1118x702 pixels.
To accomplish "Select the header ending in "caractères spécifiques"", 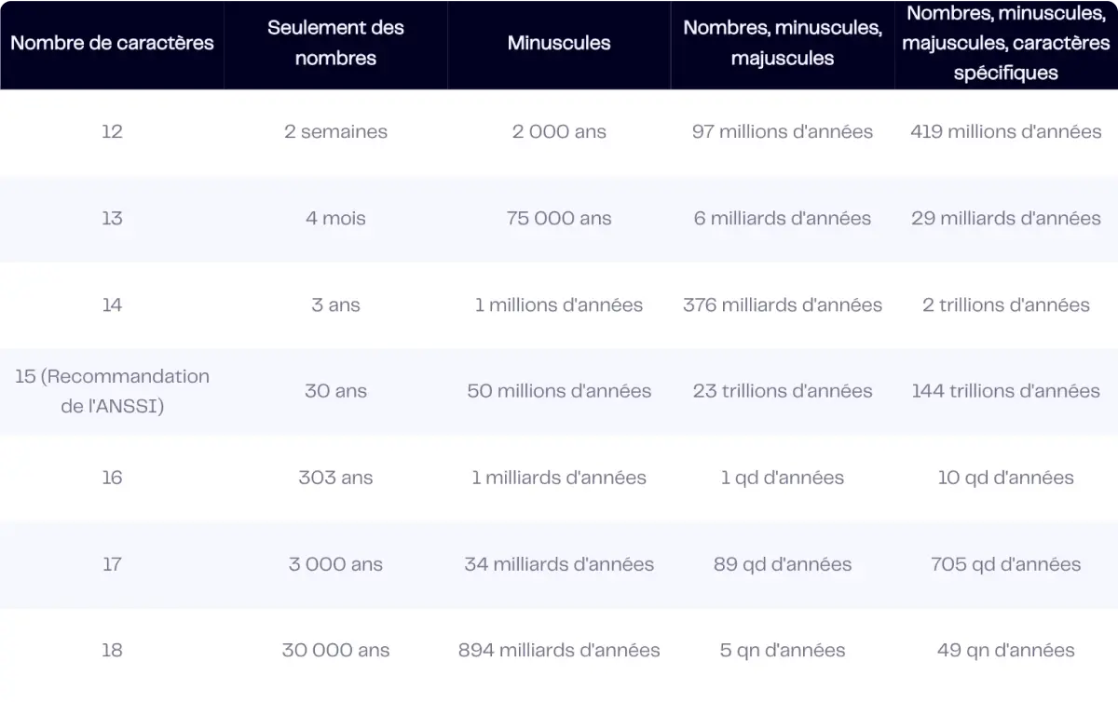I will (1006, 43).
